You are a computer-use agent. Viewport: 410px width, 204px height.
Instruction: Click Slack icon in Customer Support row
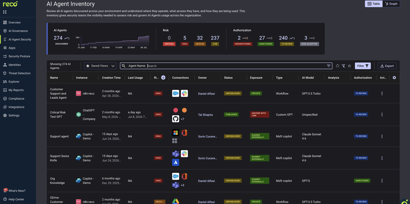pos(184,93)
